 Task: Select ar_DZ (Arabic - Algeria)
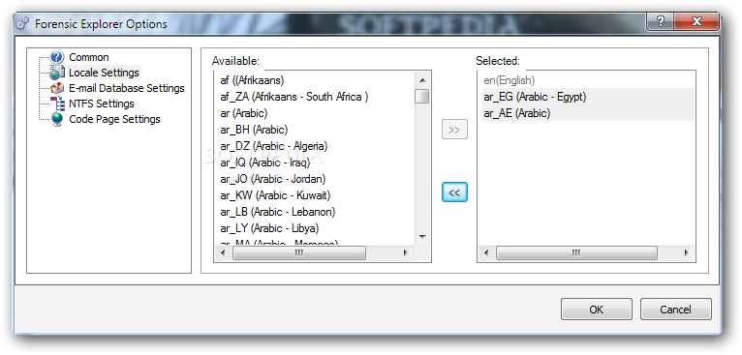pyautogui.click(x=274, y=146)
